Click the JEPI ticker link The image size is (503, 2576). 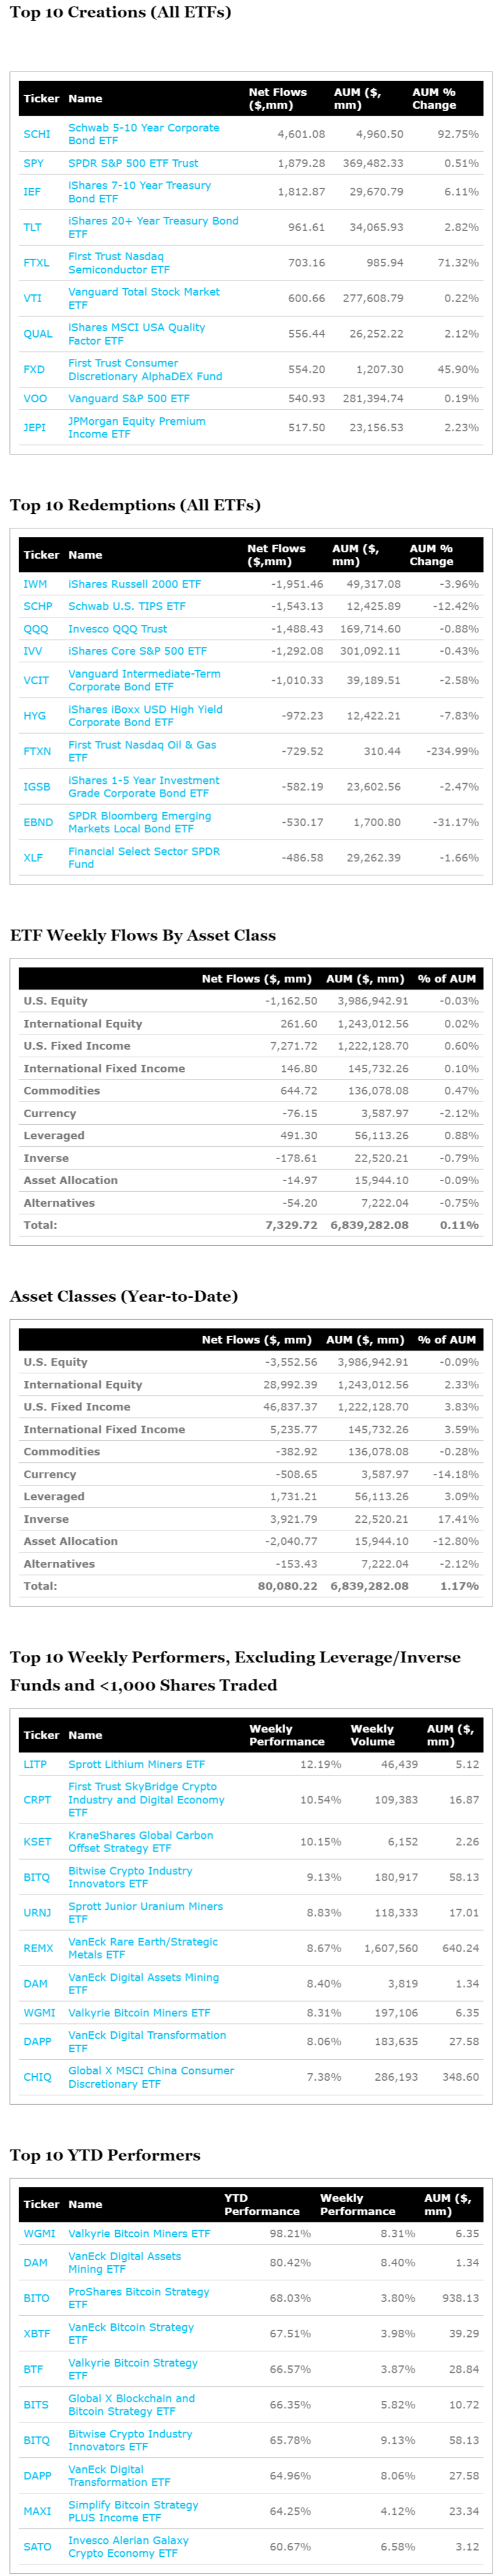click(x=34, y=428)
